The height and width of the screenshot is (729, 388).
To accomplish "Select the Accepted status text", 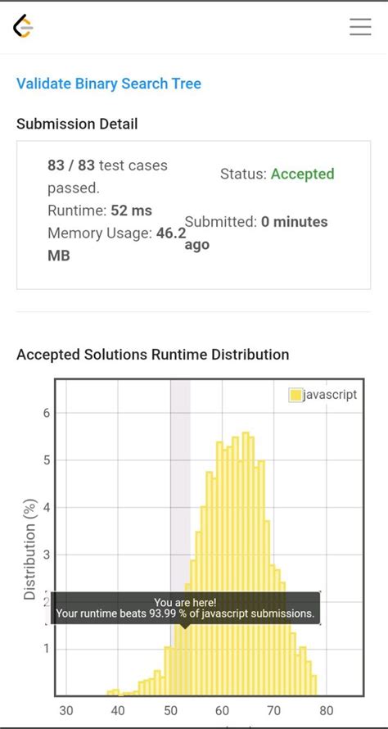I will click(x=303, y=174).
